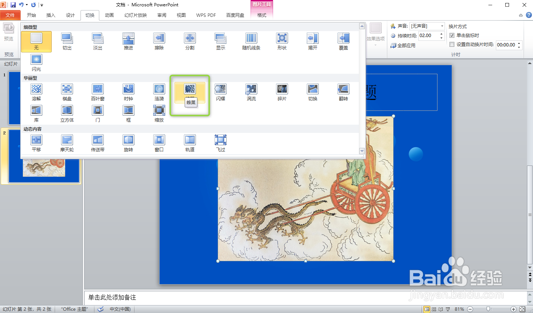Choose the 摩天轮 ferris wheel transition

67,143
